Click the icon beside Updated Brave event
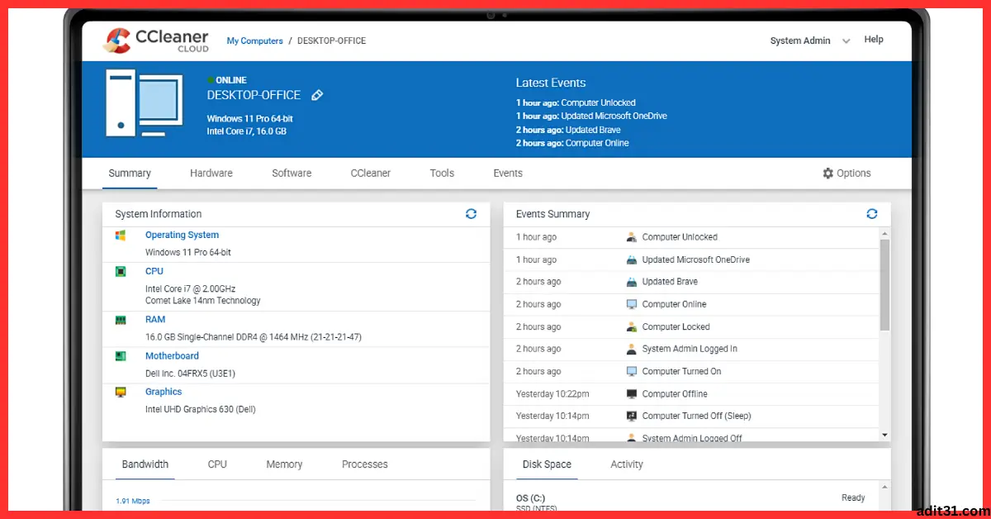Screen dimensions: 991x519 pos(632,282)
